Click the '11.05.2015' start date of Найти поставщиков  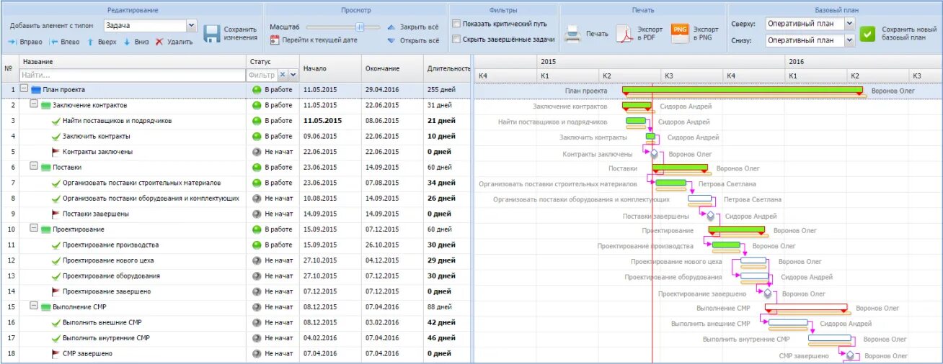tap(322, 121)
